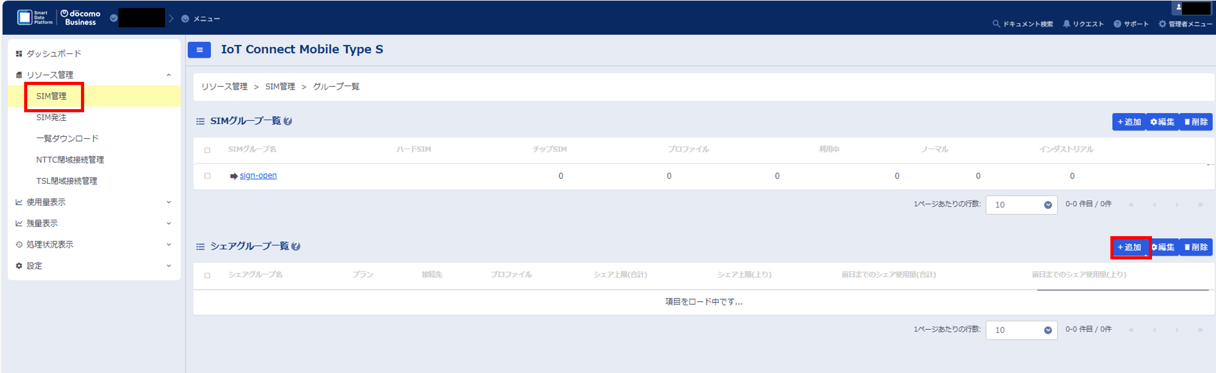This screenshot has width=1216, height=373.
Task: Click 編集 for SIM groups
Action: 1162,122
